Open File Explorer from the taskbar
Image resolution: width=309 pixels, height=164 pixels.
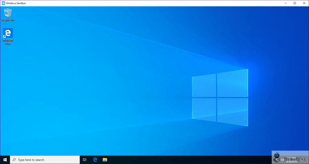tap(105, 160)
